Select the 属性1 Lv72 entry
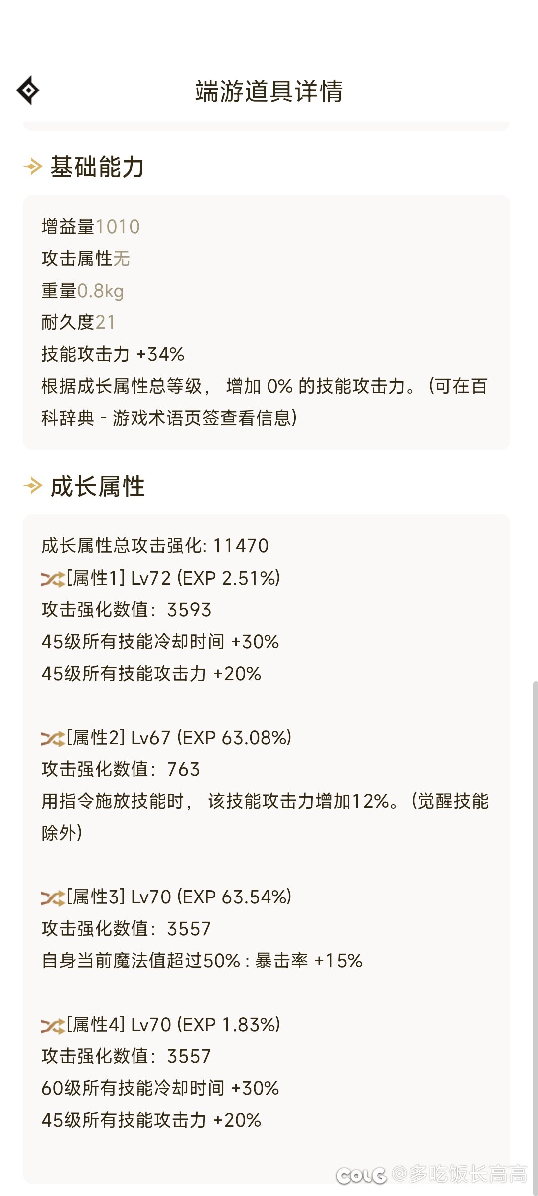 pos(174,578)
